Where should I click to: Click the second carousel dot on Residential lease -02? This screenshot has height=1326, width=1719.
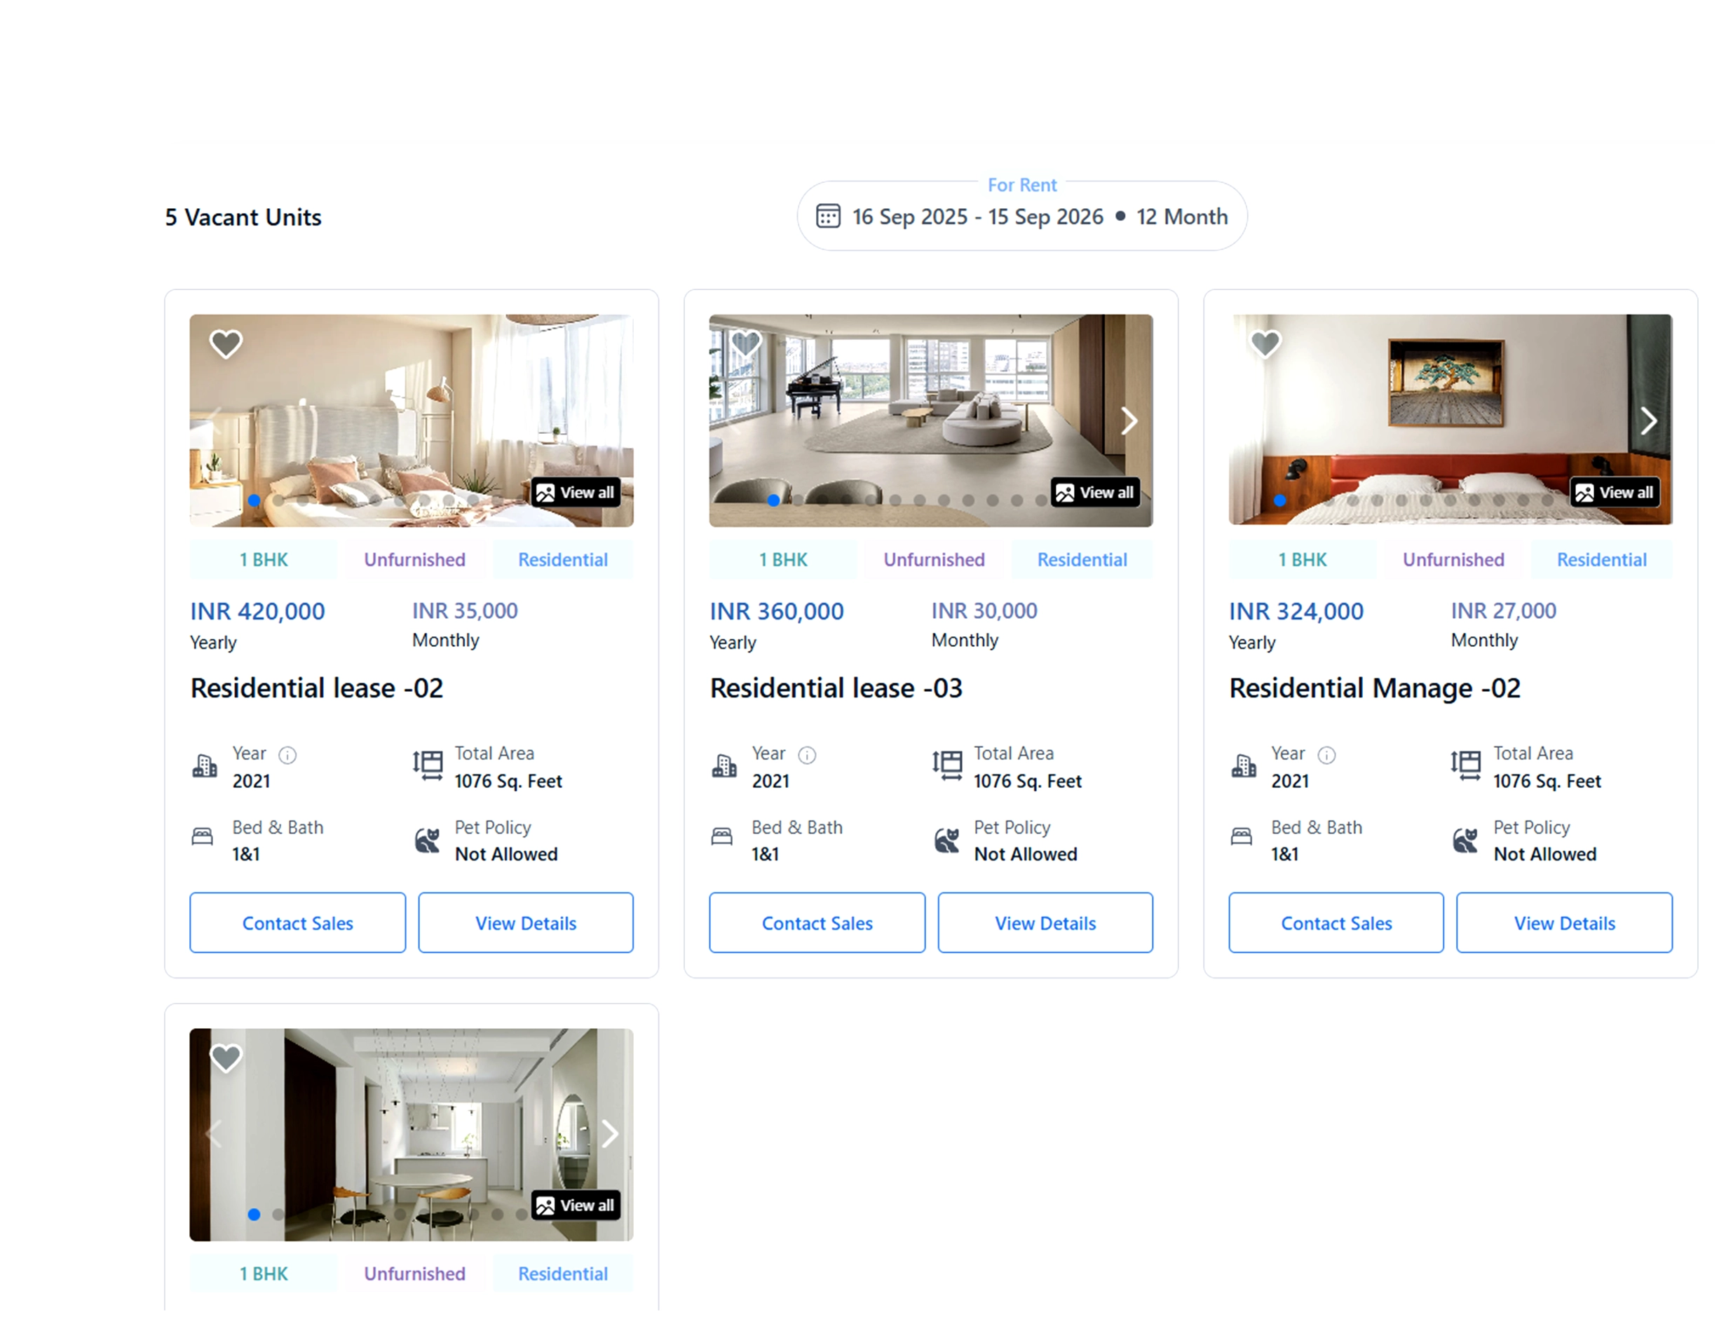tap(277, 500)
